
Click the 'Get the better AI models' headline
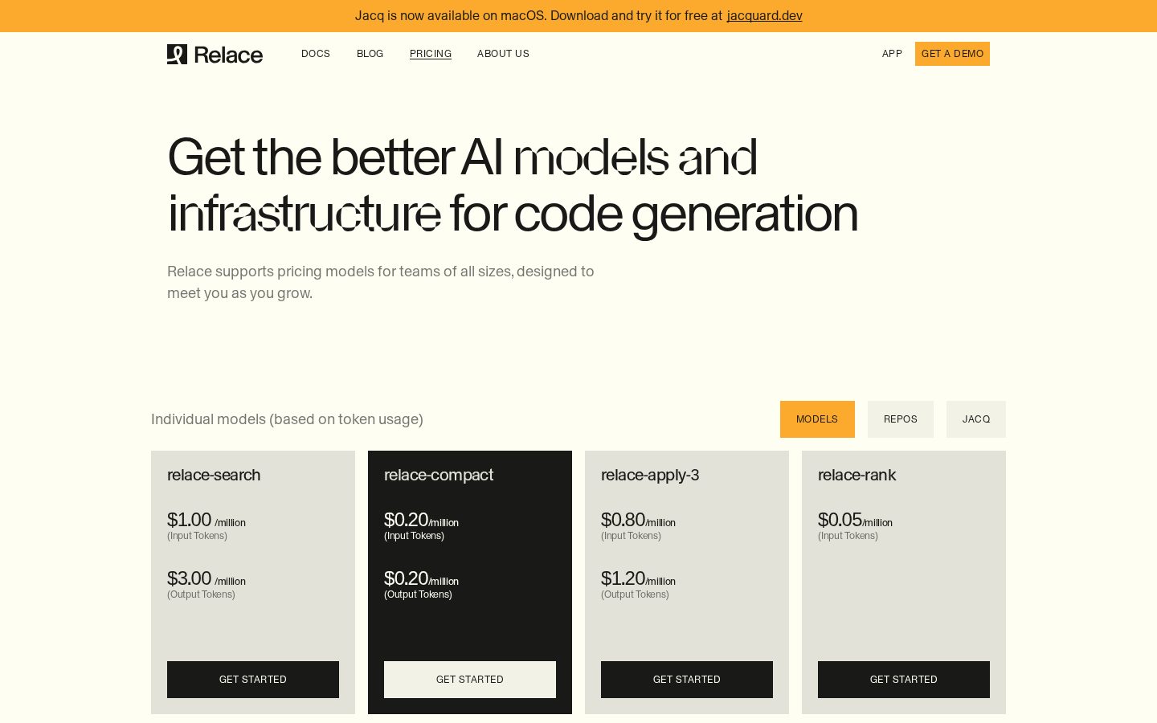(x=513, y=186)
